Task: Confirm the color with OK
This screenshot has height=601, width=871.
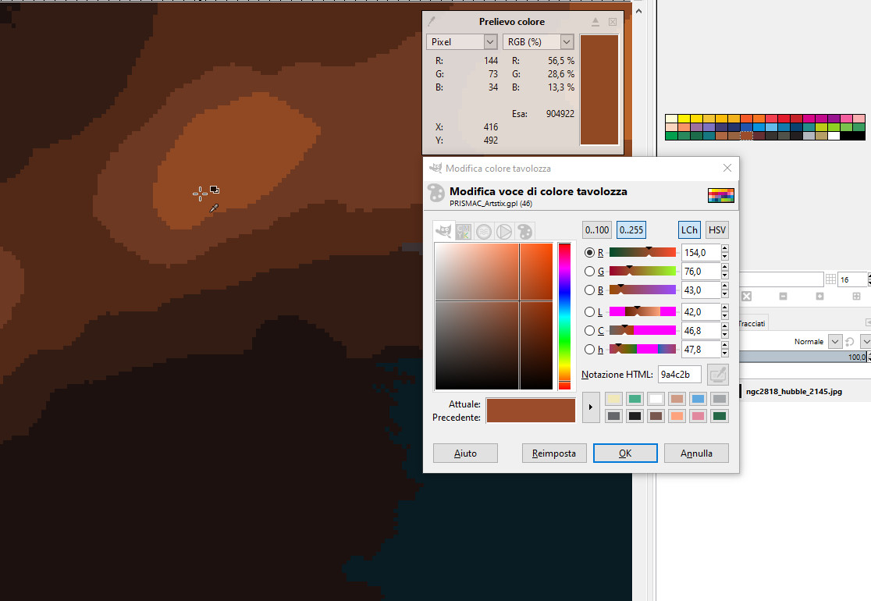Action: 625,453
